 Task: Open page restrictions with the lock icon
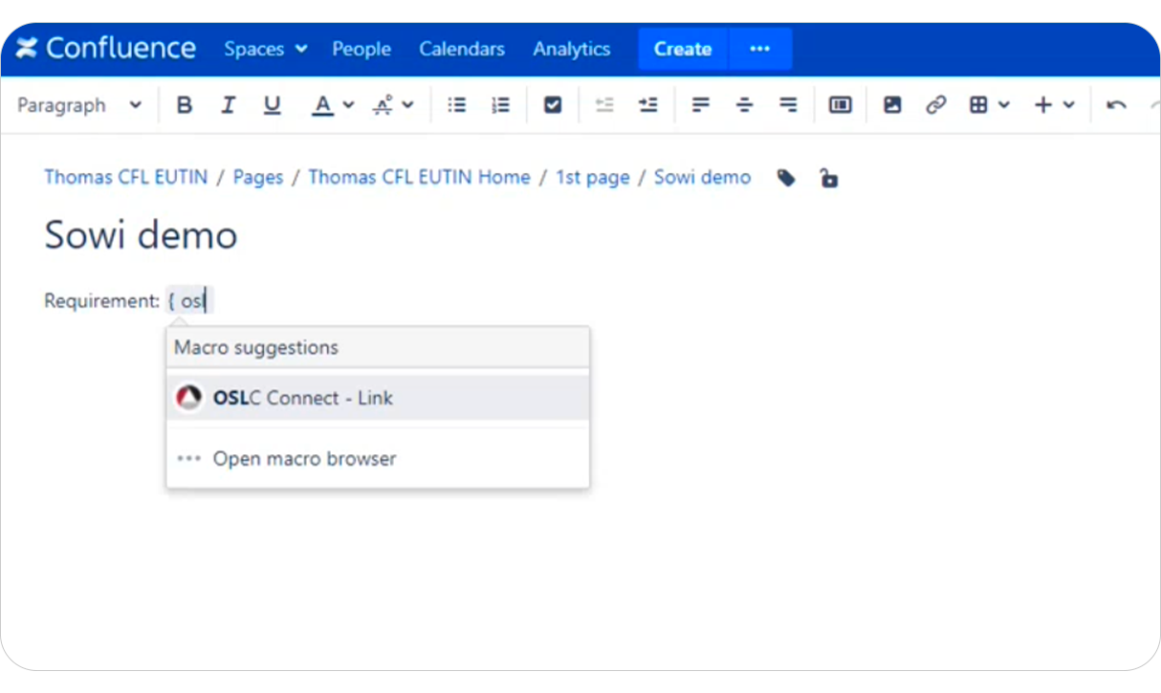click(829, 178)
